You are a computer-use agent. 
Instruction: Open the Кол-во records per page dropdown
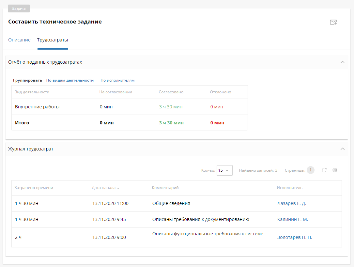point(224,170)
